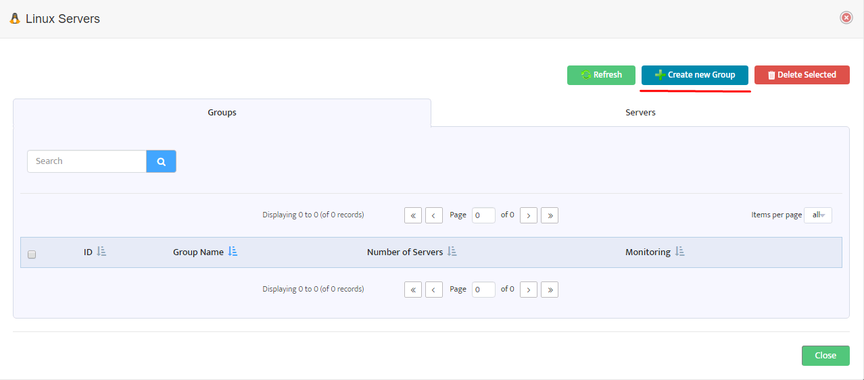Go to next page in top pager
Image resolution: width=864 pixels, height=380 pixels.
(x=529, y=215)
